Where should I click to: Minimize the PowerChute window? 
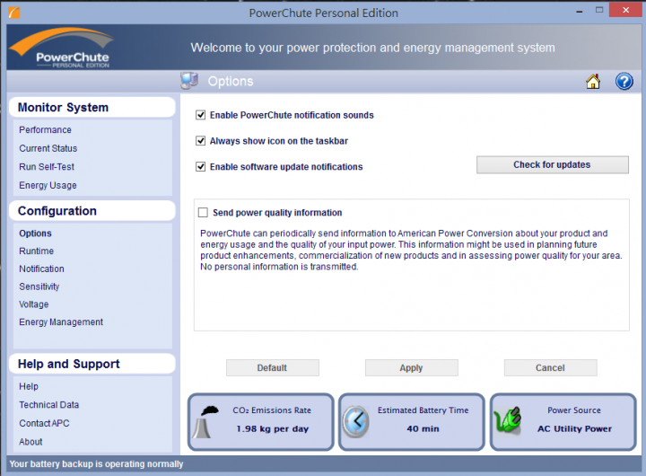pyautogui.click(x=580, y=12)
